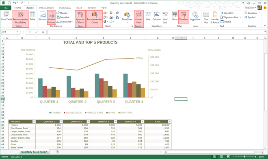Viewport: 268px width, 159px height.
Task: Open Shapes dropdown
Action: tap(63, 13)
